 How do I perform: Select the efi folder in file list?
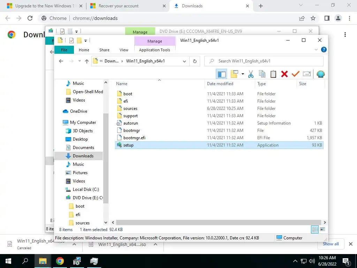(126, 101)
